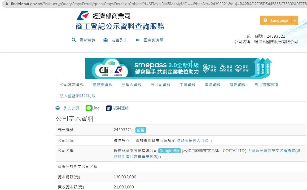This screenshot has width=307, height=190.
Task: Click the 複製連結 copy link text
Action: tap(121, 108)
